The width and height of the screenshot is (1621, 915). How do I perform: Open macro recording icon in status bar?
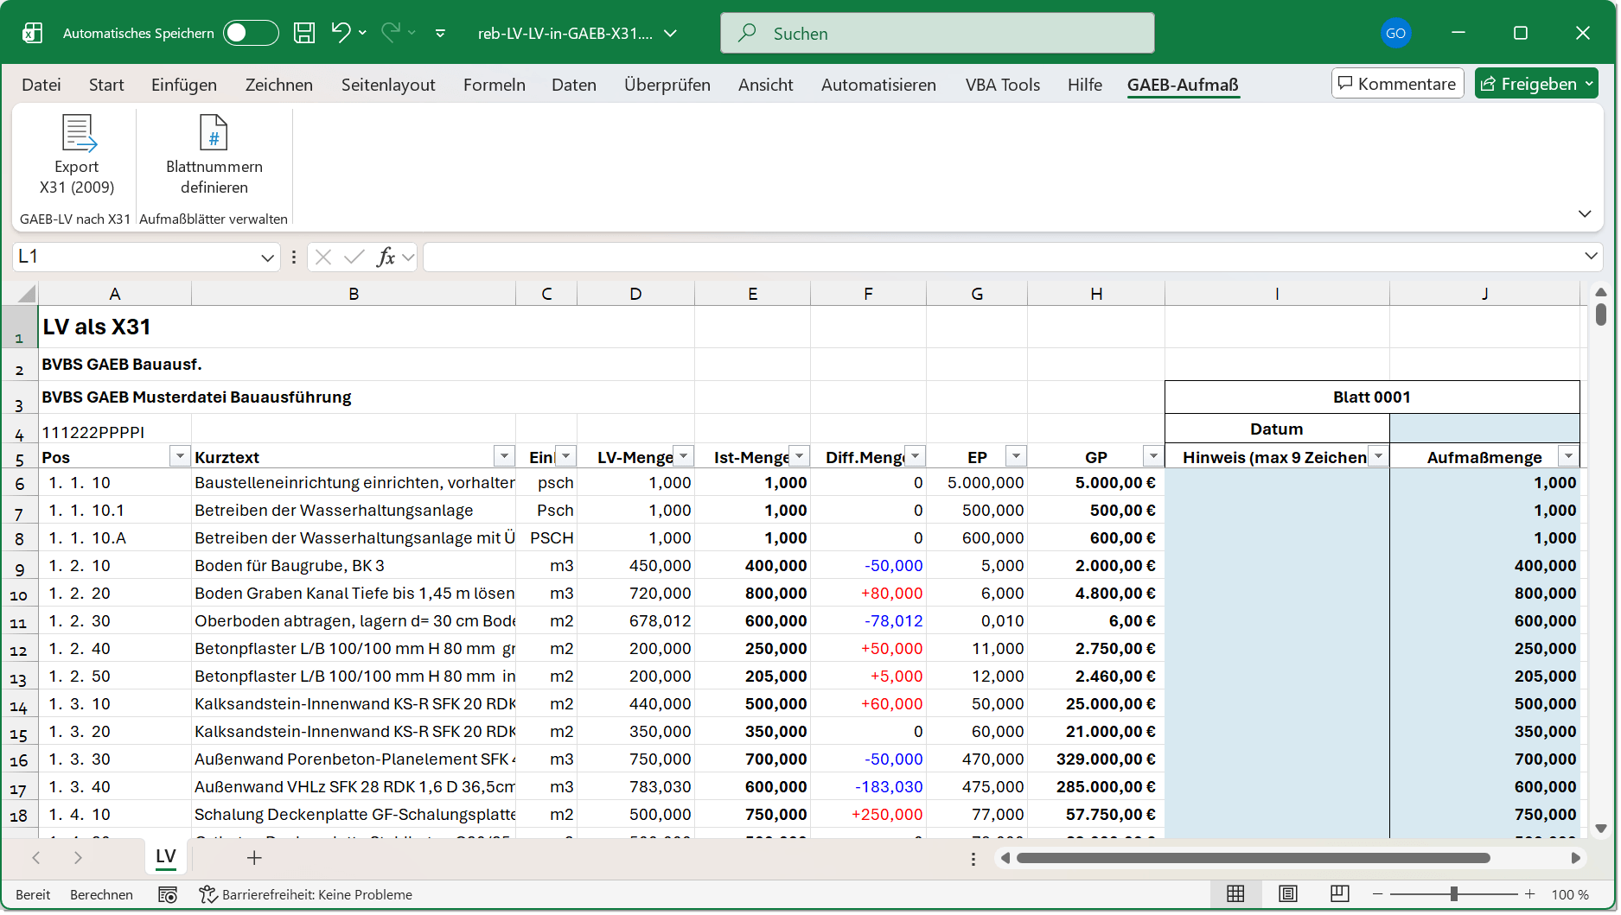point(168,895)
